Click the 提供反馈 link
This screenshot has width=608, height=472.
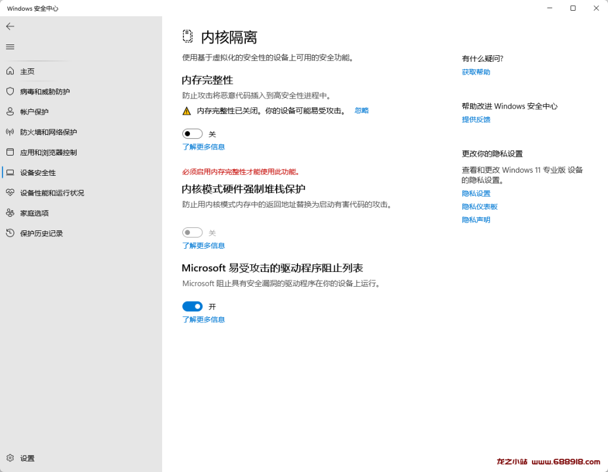pyautogui.click(x=476, y=119)
